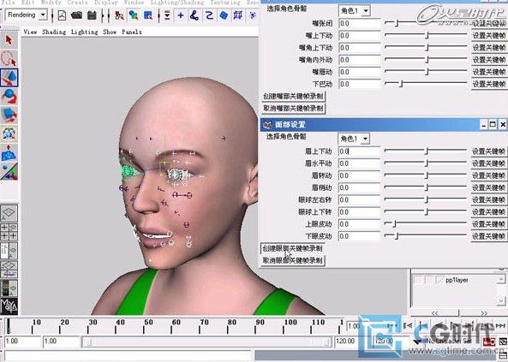The height and width of the screenshot is (362, 508).
Task: Go to end of playback range
Action: pyautogui.click(x=500, y=325)
